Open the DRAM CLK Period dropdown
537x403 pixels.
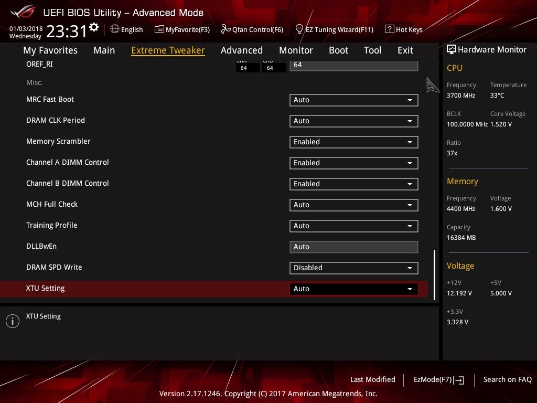click(354, 121)
